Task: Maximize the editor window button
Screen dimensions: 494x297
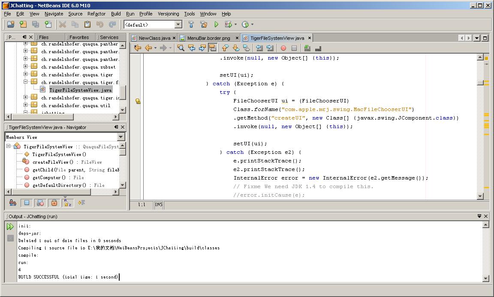Action: tap(485, 38)
